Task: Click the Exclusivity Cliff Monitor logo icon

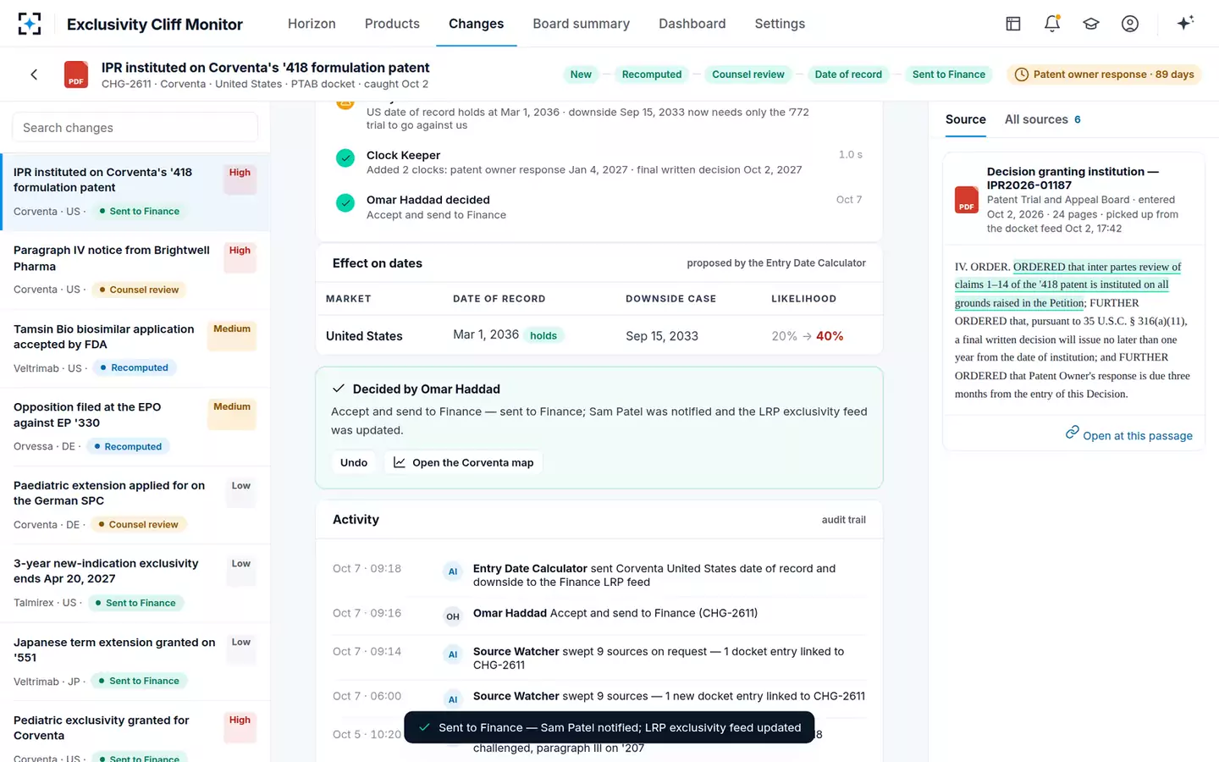Action: [x=30, y=24]
